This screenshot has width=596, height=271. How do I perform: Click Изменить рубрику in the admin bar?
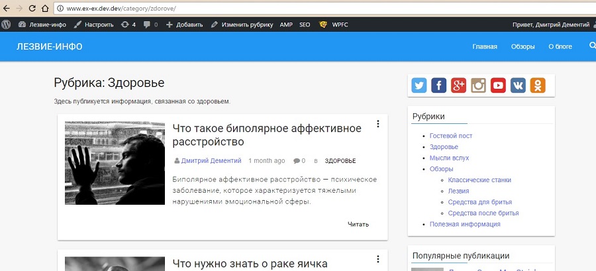242,25
